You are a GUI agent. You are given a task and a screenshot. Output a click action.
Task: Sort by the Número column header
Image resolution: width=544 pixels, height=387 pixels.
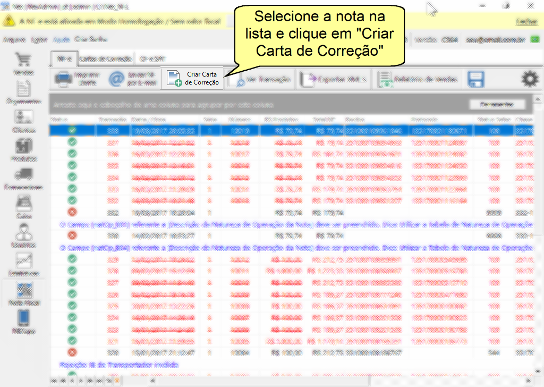pos(240,120)
